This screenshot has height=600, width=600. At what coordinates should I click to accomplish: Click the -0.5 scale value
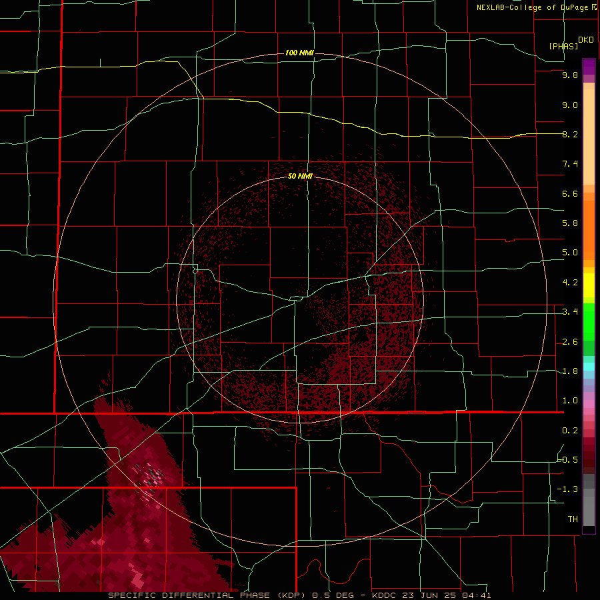(x=568, y=460)
